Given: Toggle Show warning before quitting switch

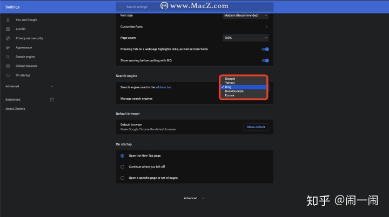Looking at the screenshot, I should click(265, 60).
